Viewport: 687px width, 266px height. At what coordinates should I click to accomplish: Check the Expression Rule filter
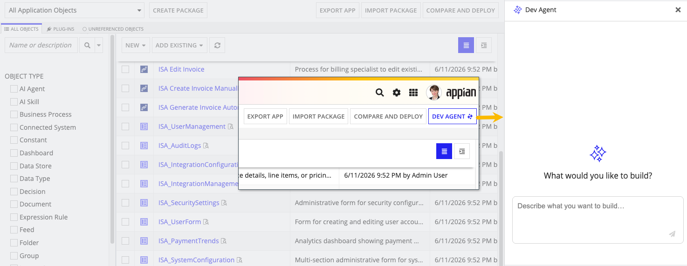[x=14, y=217]
